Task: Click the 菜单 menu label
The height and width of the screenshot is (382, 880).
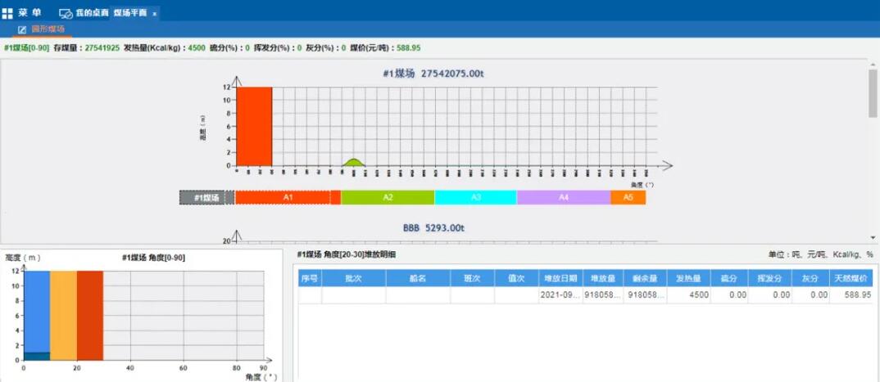Action: tap(29, 13)
